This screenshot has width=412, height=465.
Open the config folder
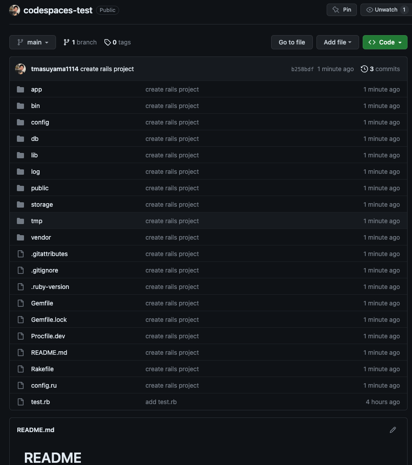pos(40,122)
